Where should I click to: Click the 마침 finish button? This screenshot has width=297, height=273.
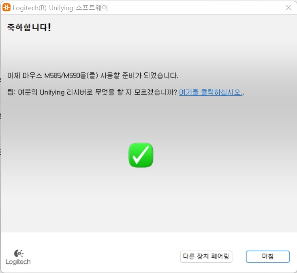point(267,256)
